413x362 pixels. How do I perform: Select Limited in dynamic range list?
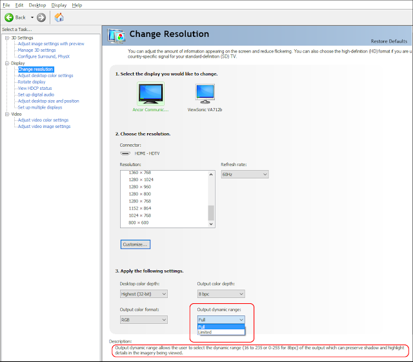[221, 332]
